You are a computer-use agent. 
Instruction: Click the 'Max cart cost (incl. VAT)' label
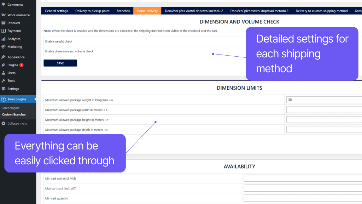click(x=61, y=188)
